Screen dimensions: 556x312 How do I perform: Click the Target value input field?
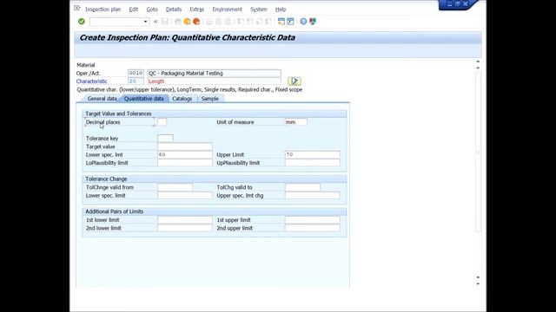pos(185,146)
